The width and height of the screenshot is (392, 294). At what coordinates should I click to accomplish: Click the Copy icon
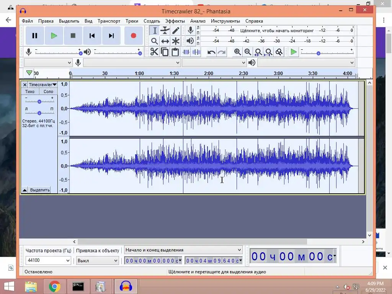tap(165, 52)
